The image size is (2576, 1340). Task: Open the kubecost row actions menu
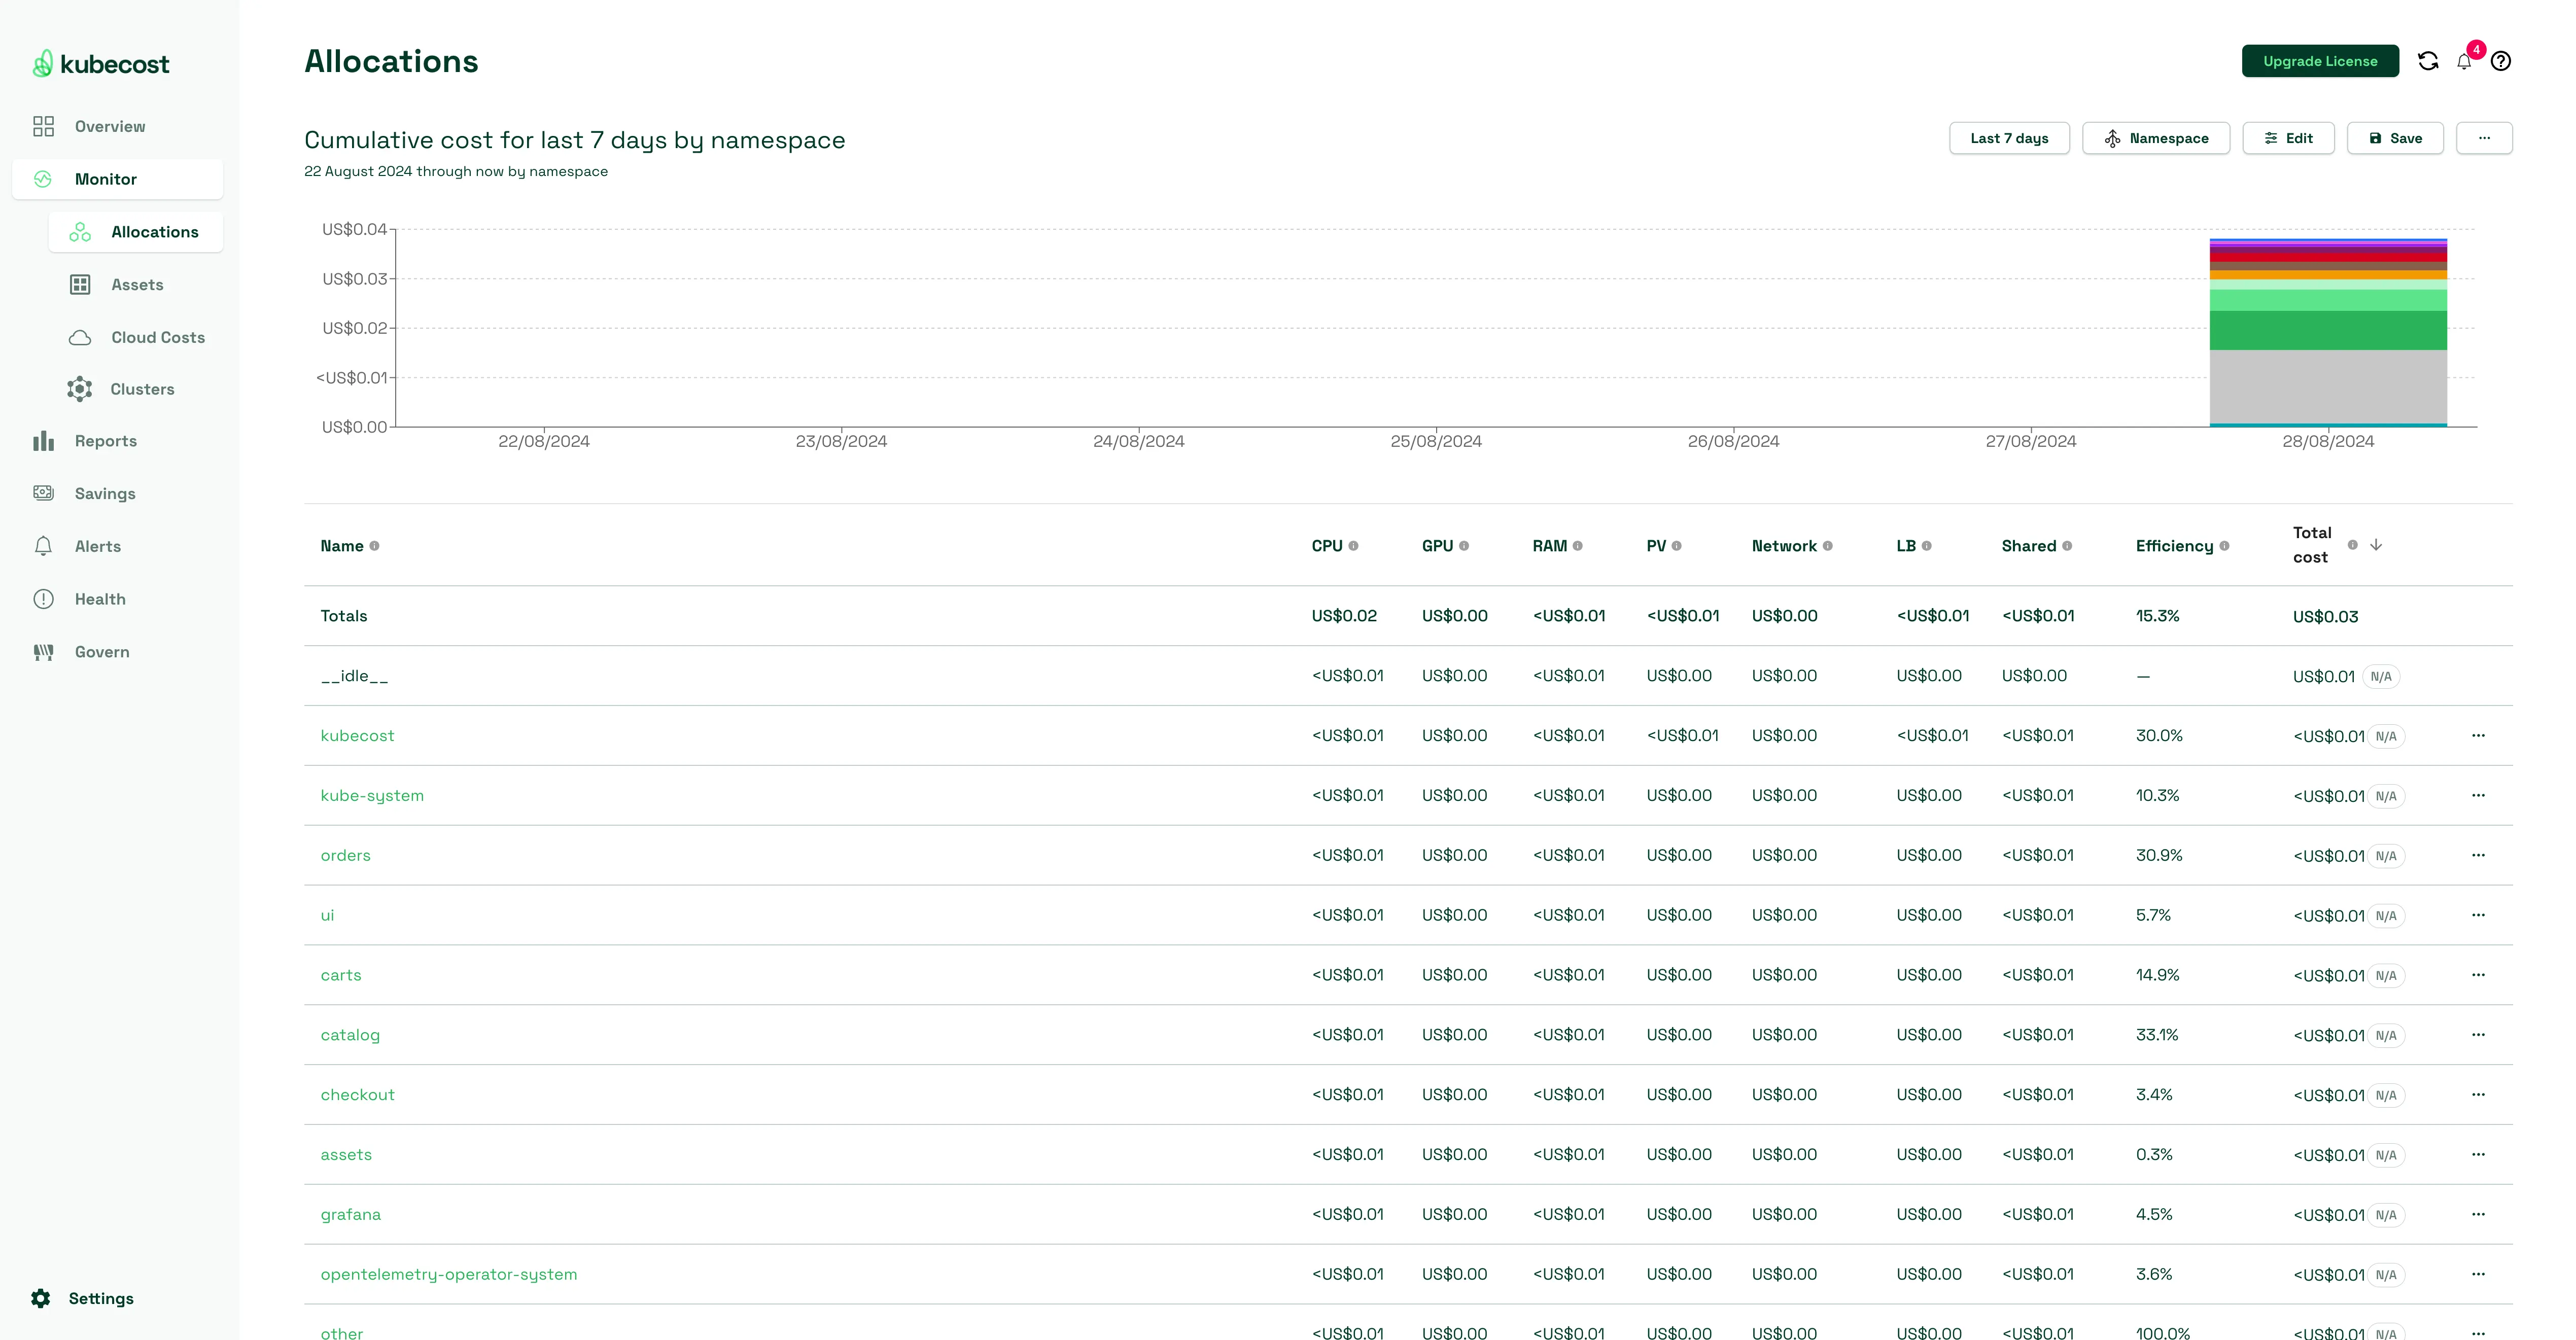pyautogui.click(x=2477, y=735)
